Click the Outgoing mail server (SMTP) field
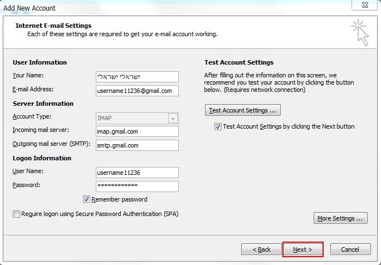 137,145
